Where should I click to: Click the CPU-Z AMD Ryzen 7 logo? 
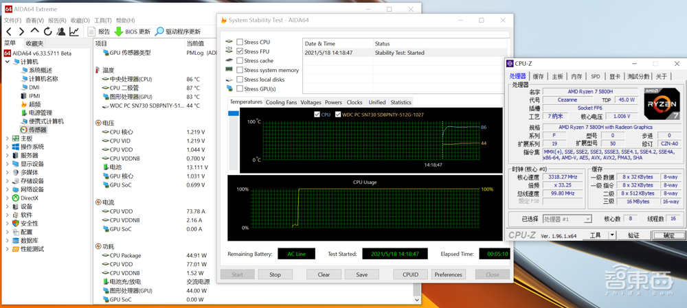point(661,104)
